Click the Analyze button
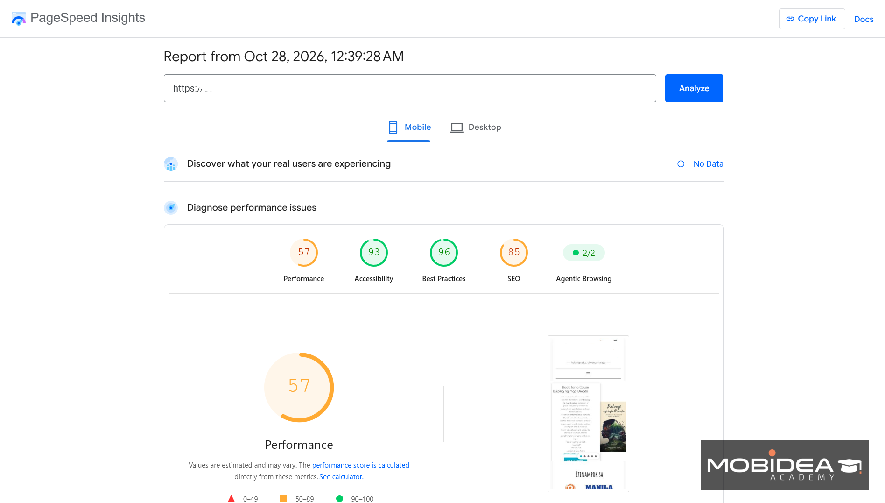The width and height of the screenshot is (885, 503). point(694,88)
